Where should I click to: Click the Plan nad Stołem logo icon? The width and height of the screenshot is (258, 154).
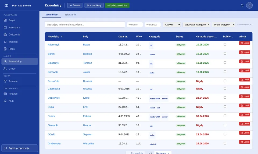click(6, 5)
